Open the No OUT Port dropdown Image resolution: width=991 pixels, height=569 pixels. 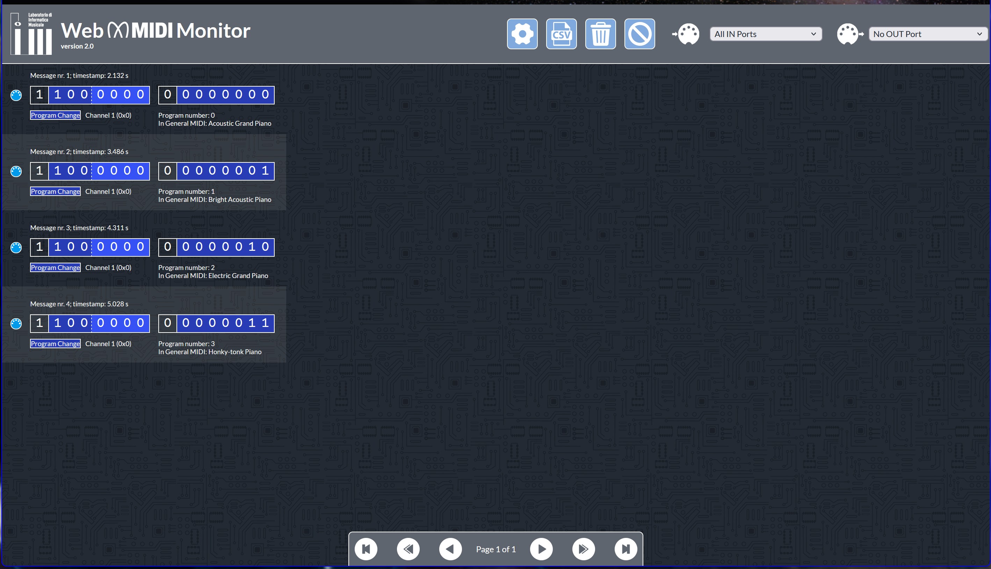click(x=927, y=34)
